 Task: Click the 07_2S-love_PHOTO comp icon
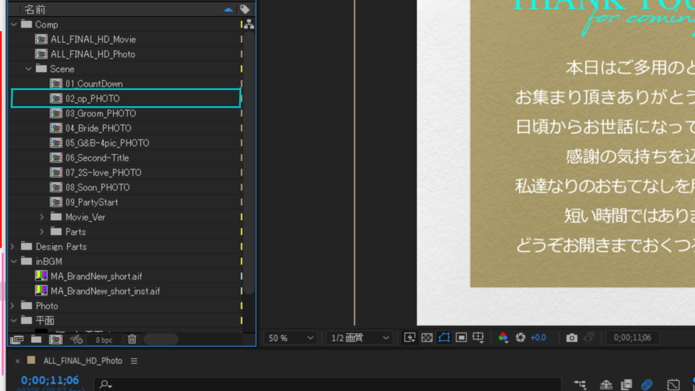[x=56, y=173]
